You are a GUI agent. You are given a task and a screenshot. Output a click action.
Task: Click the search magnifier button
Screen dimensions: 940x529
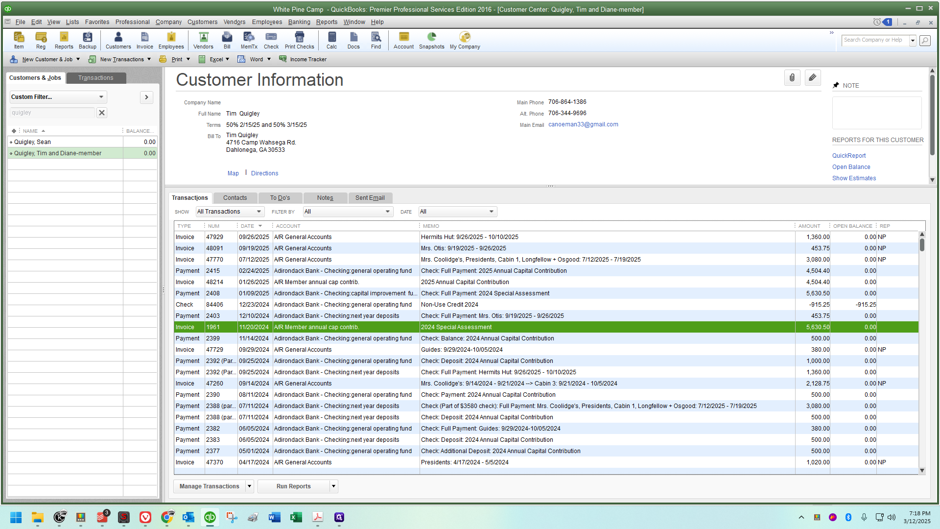[x=925, y=40]
